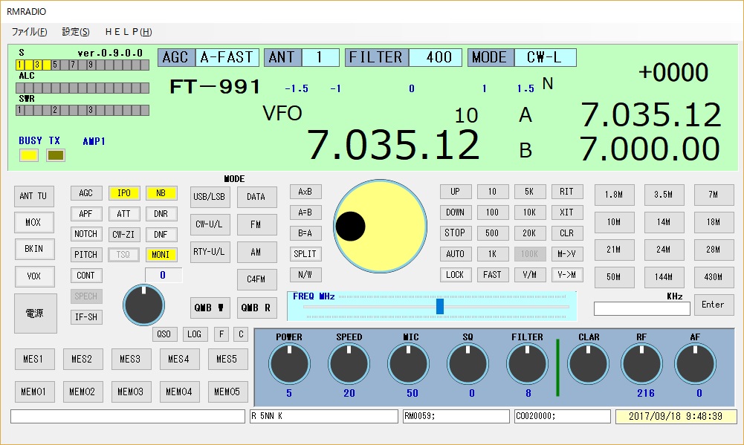Click the AF volume knob
The width and height of the screenshot is (744, 445).
(x=695, y=364)
